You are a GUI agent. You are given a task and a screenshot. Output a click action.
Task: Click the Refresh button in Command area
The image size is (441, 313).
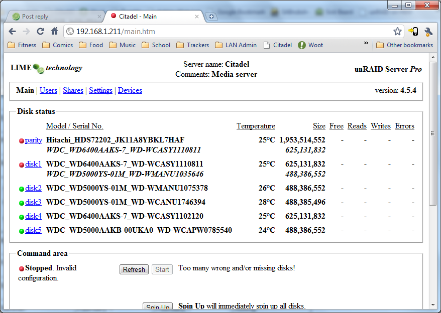[x=134, y=269]
